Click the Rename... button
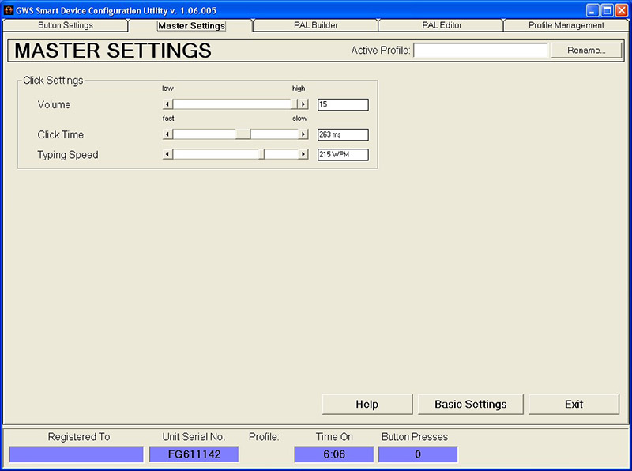 586,51
